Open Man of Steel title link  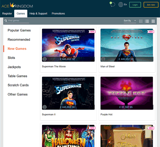pyautogui.click(x=108, y=66)
